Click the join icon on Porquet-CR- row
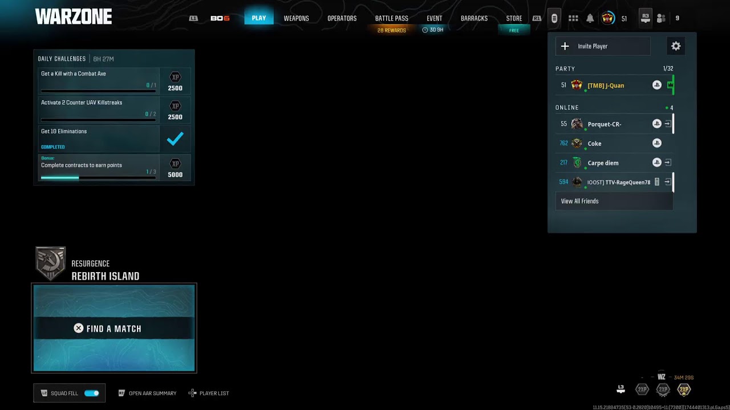This screenshot has width=730, height=410. [x=668, y=124]
